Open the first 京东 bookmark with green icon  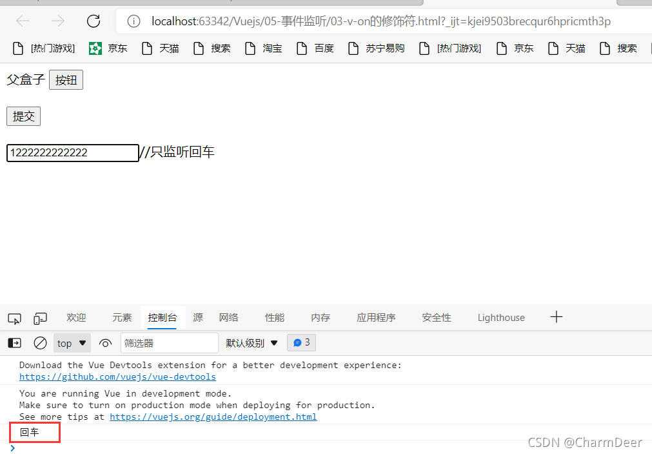click(108, 48)
